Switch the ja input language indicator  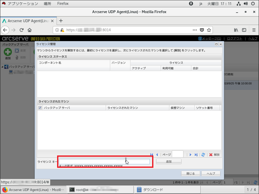click(201, 4)
